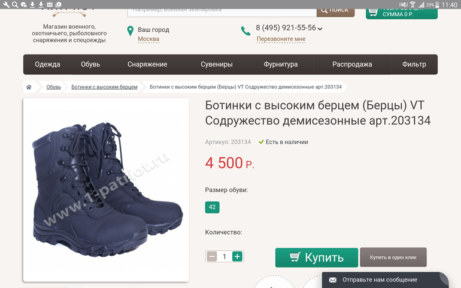The image size is (461, 288).
Task: Go to the Распродажа section
Action: pos(352,65)
